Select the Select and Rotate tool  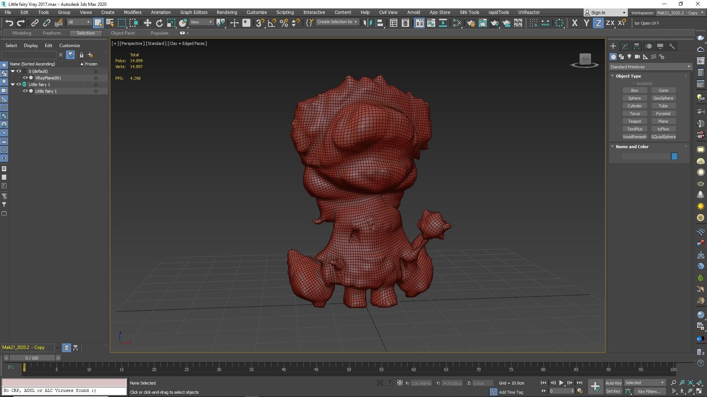tap(159, 23)
